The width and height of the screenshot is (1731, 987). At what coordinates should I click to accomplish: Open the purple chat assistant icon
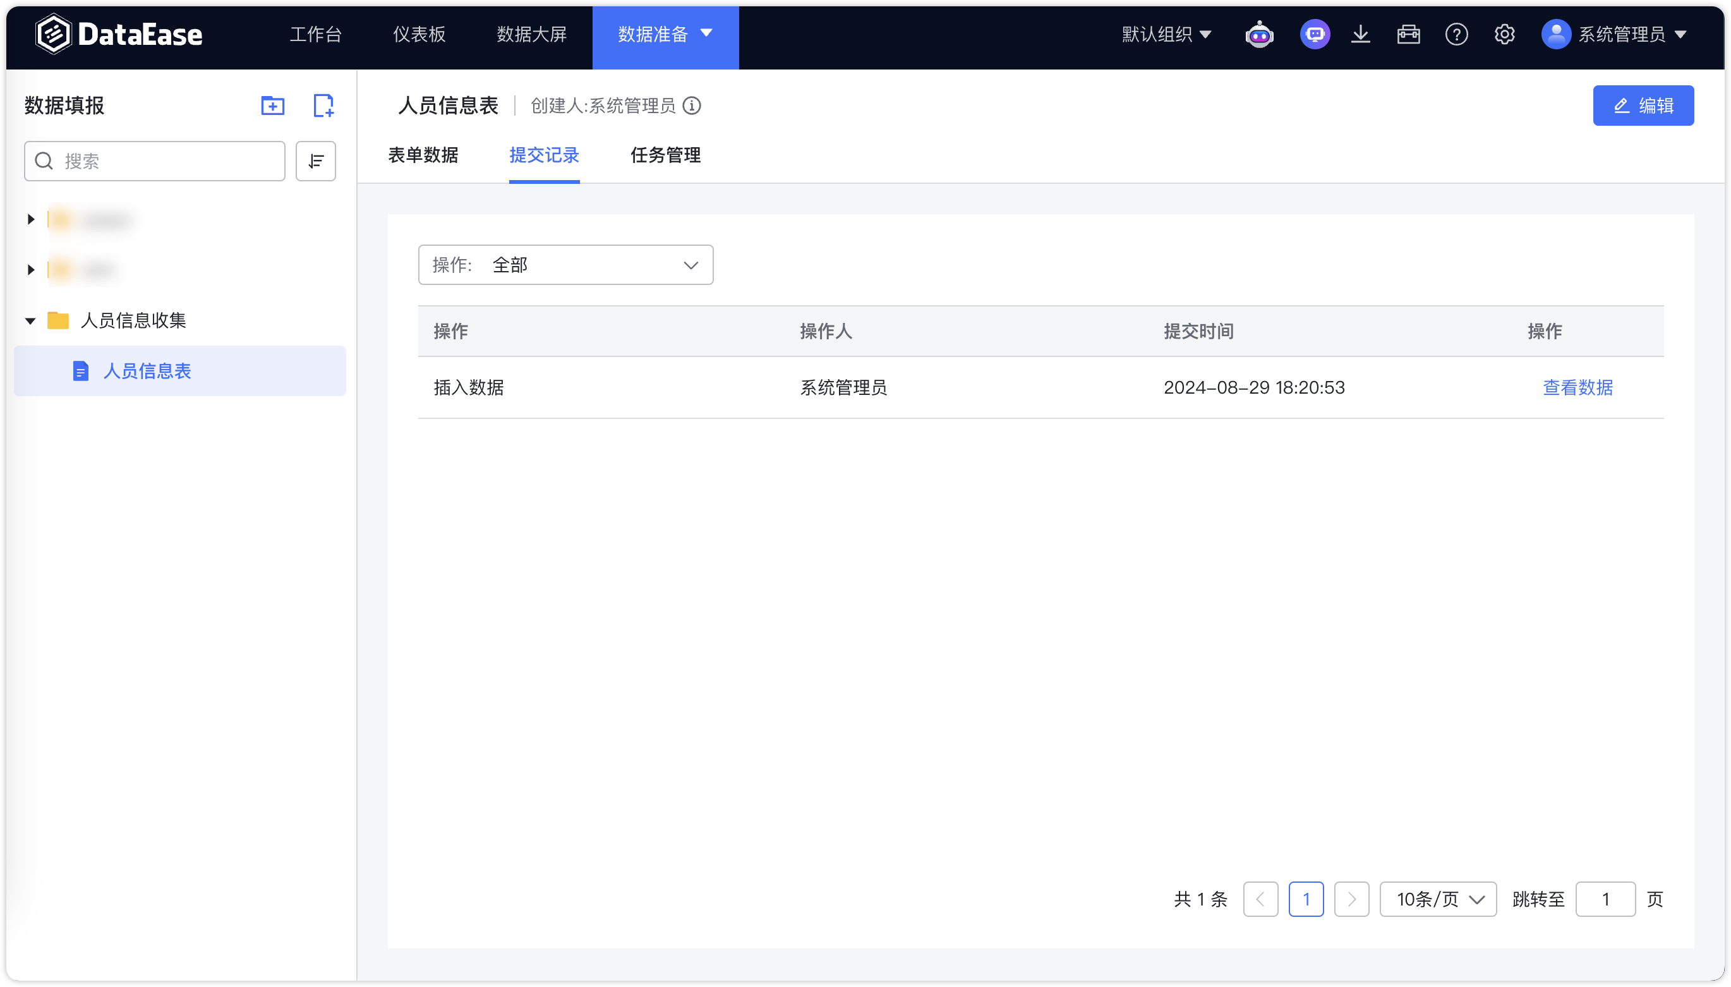pos(1314,34)
